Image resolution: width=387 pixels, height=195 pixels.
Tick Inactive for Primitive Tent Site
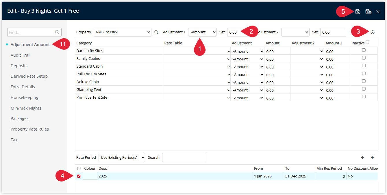click(364, 97)
